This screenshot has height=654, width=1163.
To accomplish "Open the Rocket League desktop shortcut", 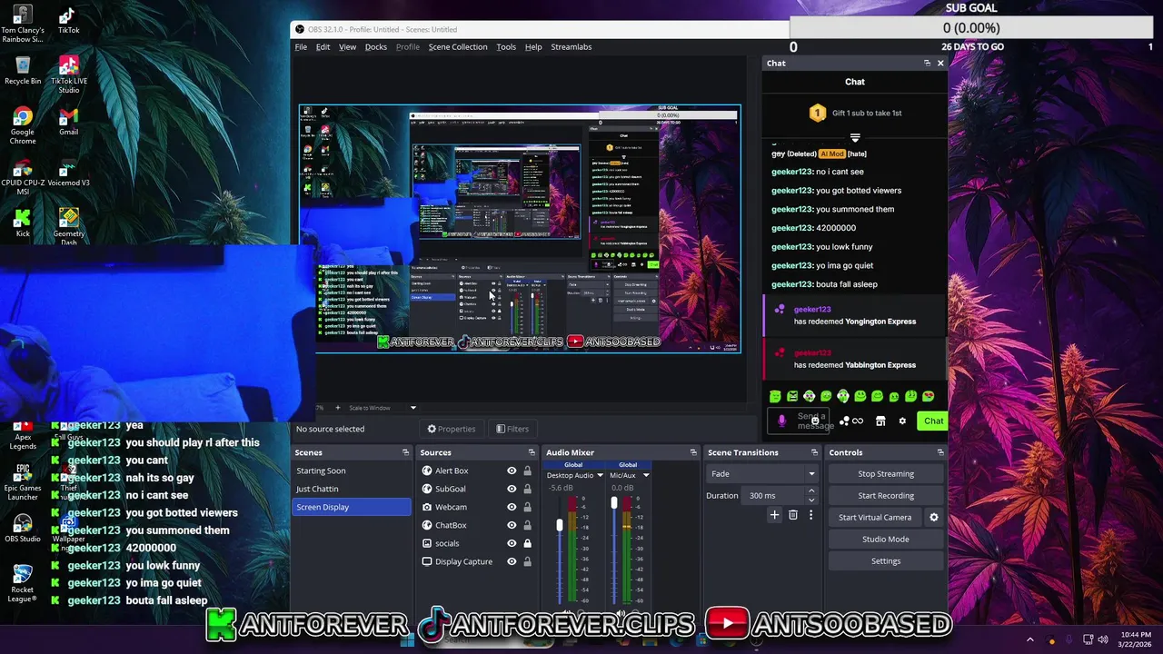I will (23, 583).
